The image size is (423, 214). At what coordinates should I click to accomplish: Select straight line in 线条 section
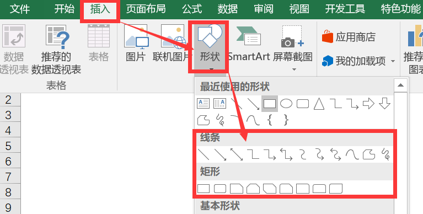click(x=203, y=154)
